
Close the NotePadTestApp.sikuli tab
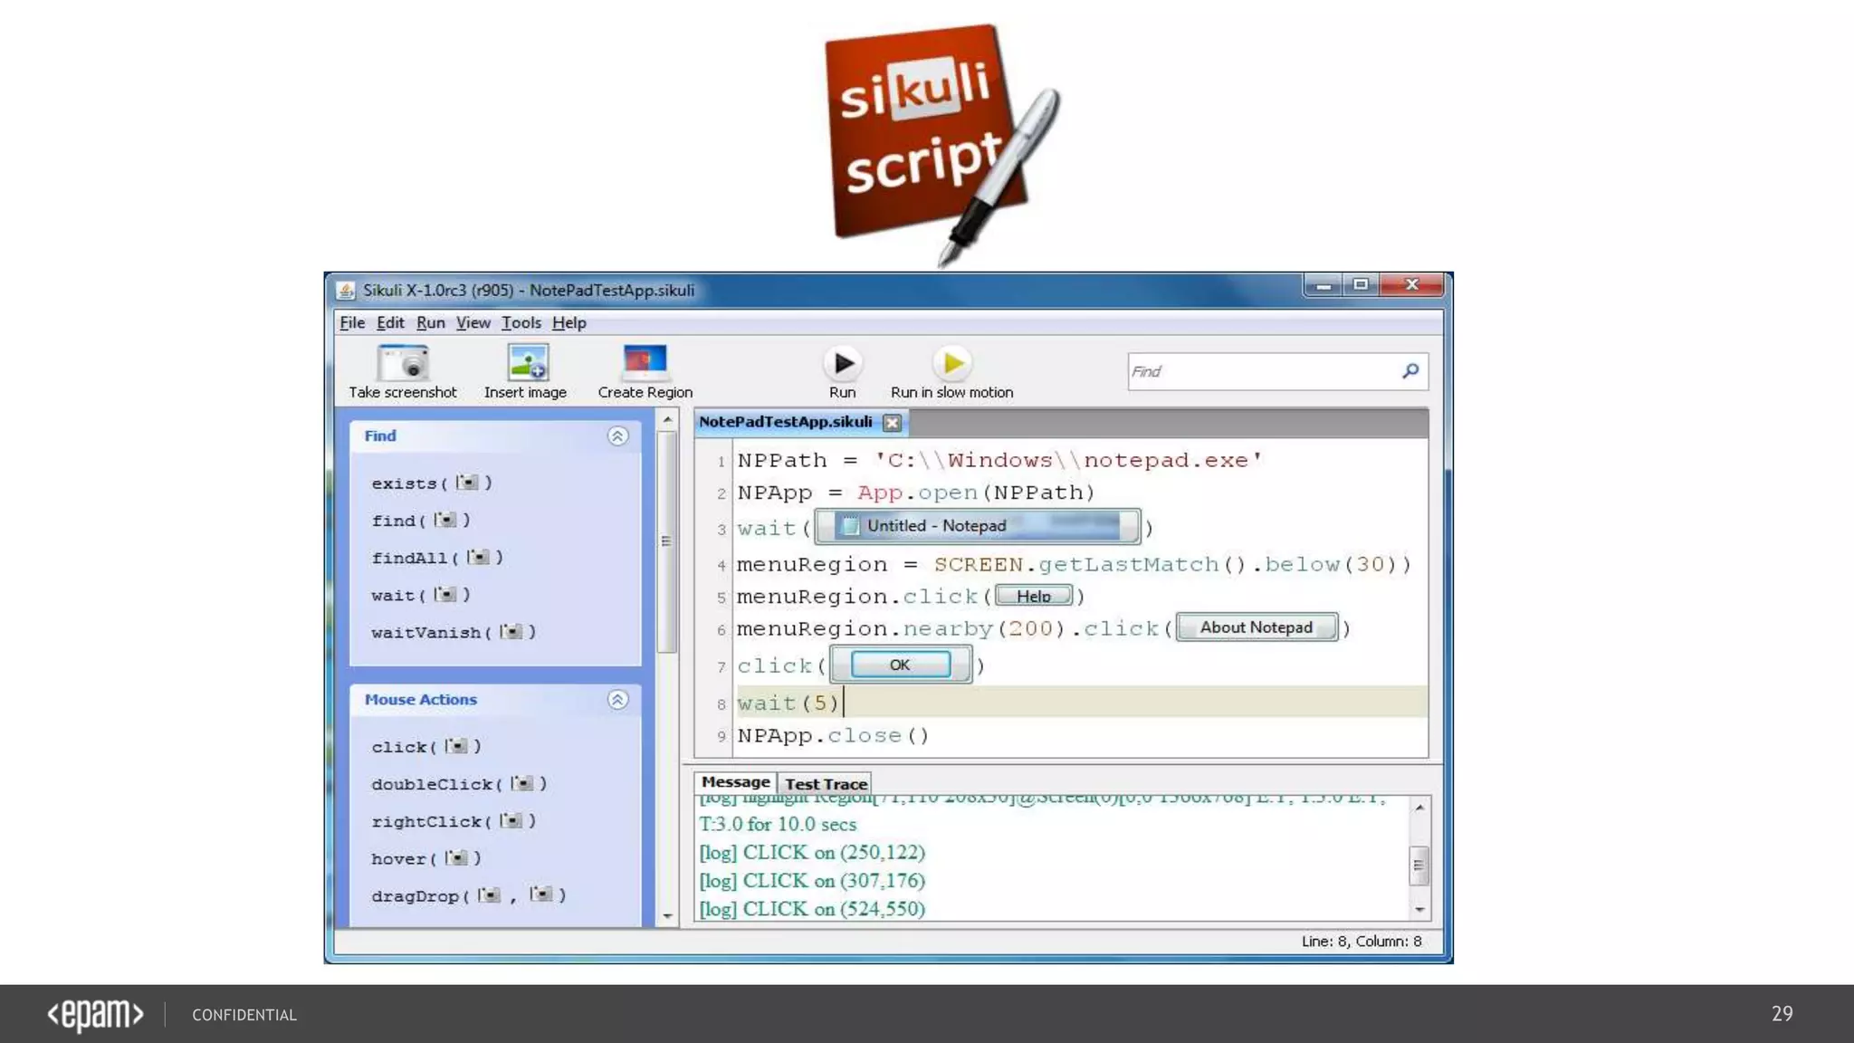[x=893, y=423]
